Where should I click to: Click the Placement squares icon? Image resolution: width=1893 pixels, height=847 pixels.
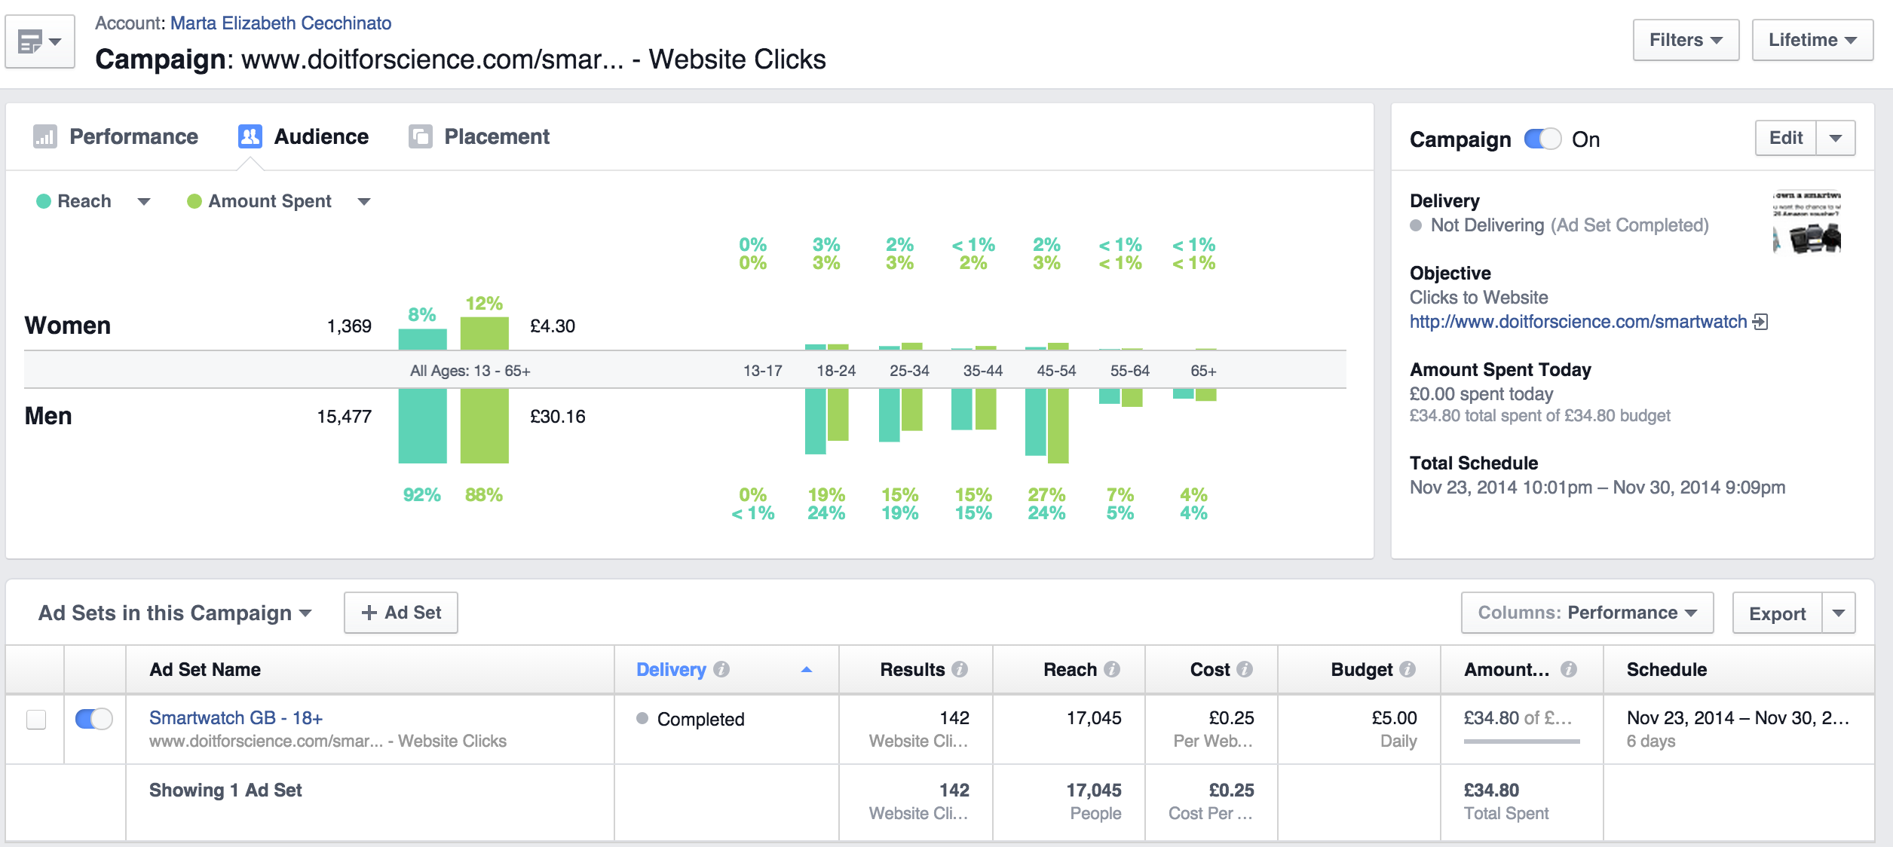click(x=420, y=136)
